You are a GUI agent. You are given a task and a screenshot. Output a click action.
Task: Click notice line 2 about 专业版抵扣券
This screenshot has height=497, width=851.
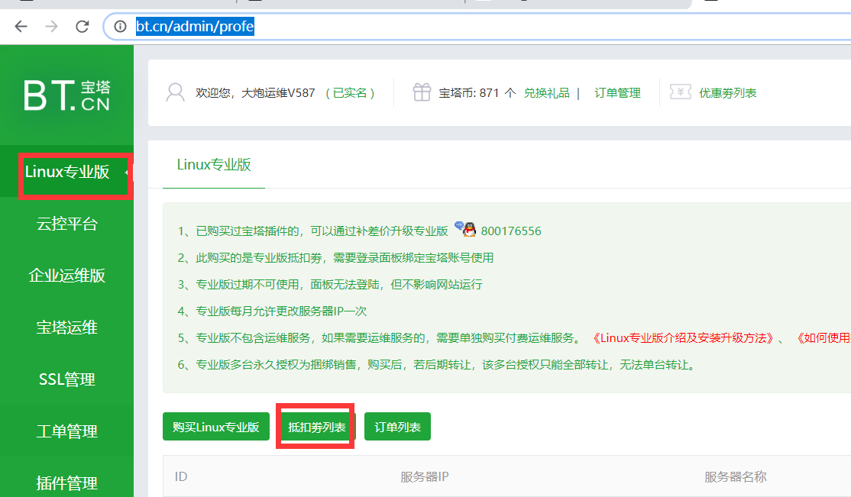(335, 258)
